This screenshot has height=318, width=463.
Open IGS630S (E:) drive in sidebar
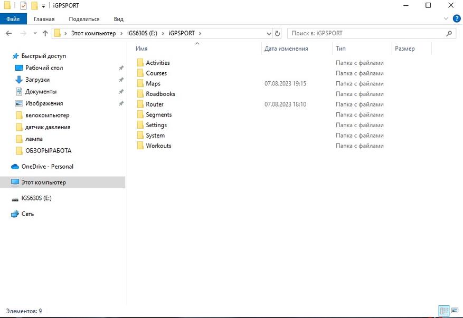36,198
